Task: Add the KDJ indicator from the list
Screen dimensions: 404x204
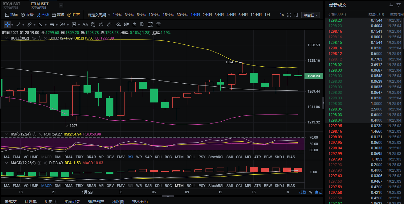Action: [x=158, y=157]
